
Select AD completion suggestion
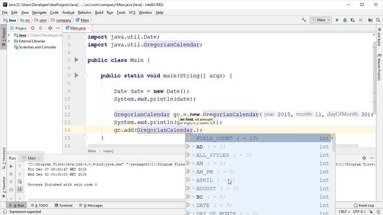coord(258,147)
